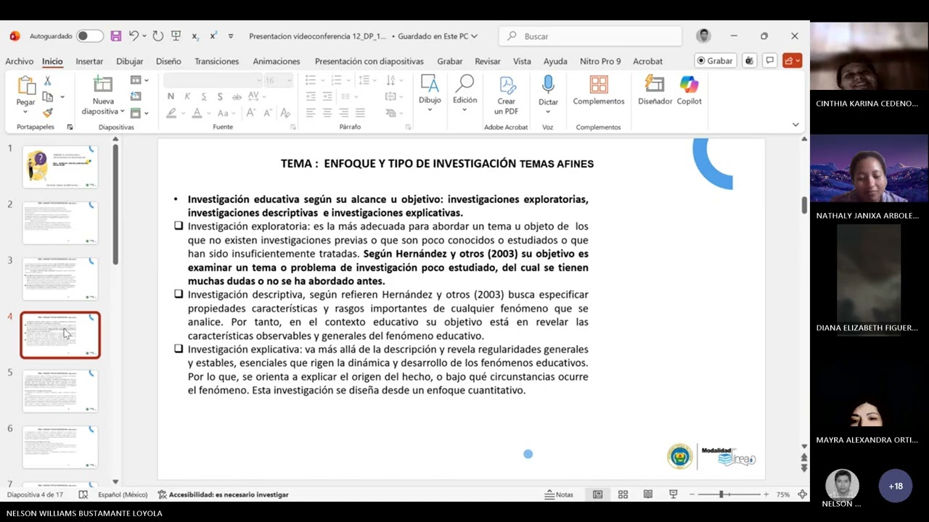
Task: Open the Complementos add-ins
Action: click(x=599, y=91)
